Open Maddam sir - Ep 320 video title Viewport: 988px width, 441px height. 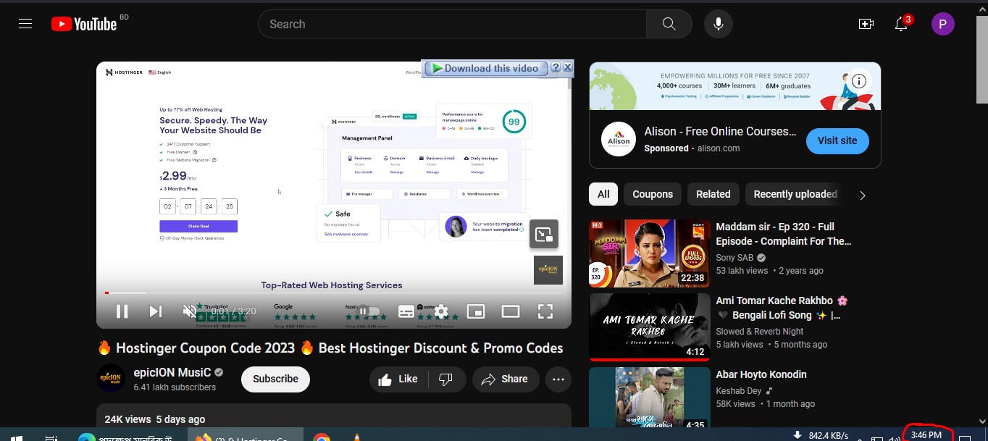tap(784, 234)
